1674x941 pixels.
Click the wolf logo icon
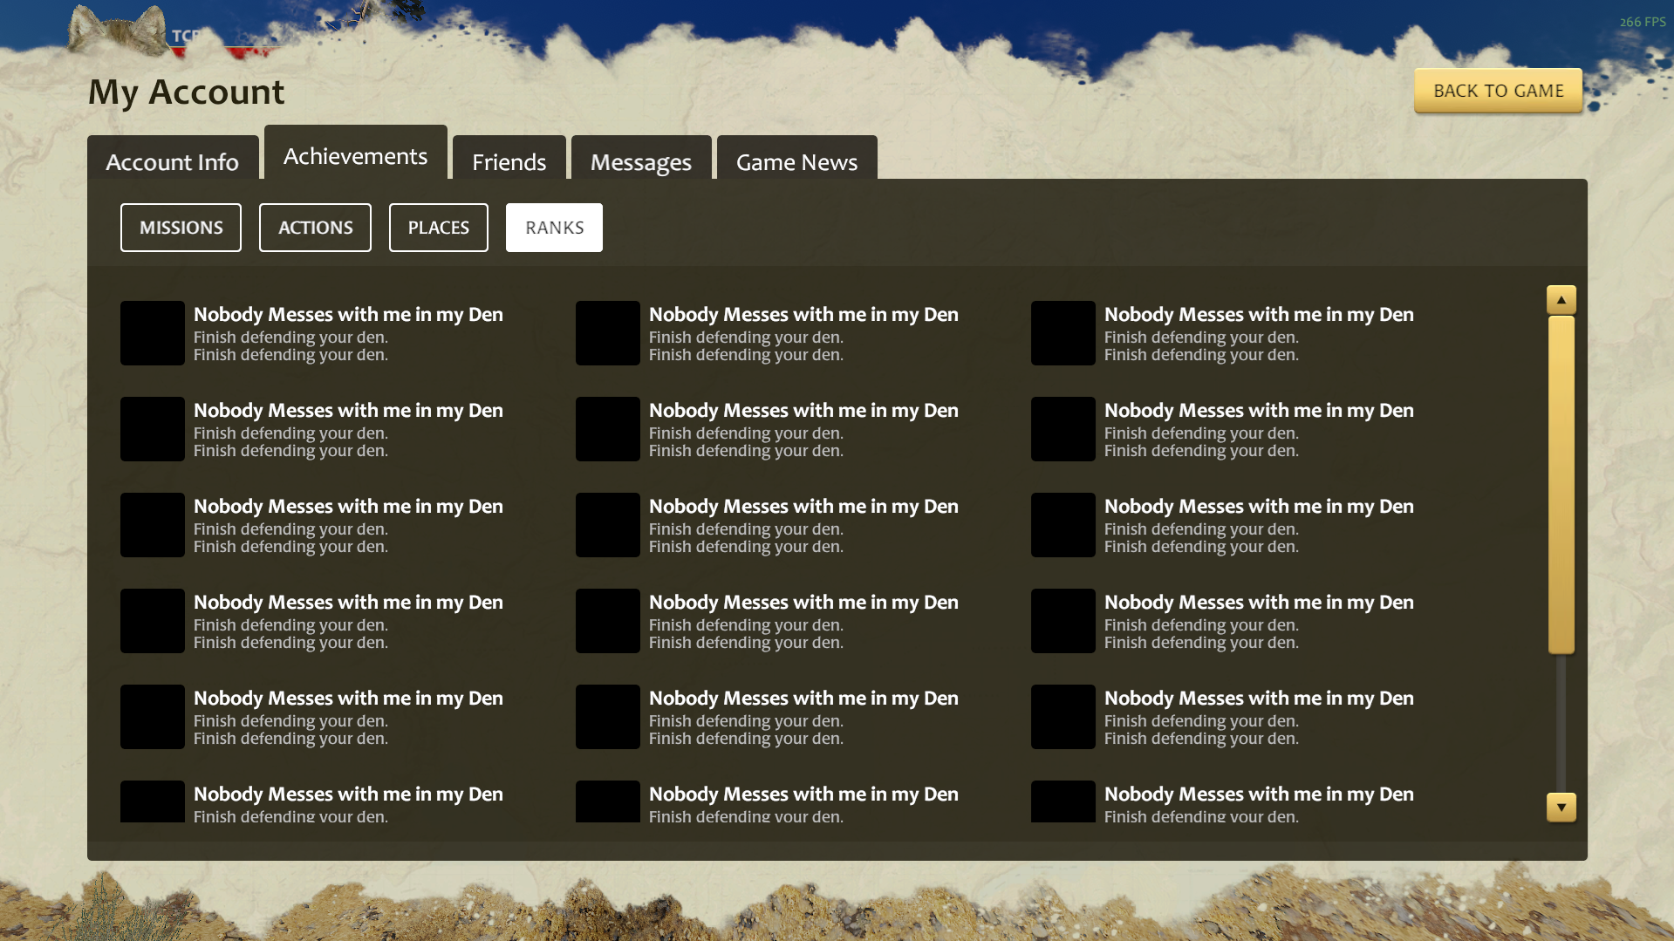(x=118, y=31)
